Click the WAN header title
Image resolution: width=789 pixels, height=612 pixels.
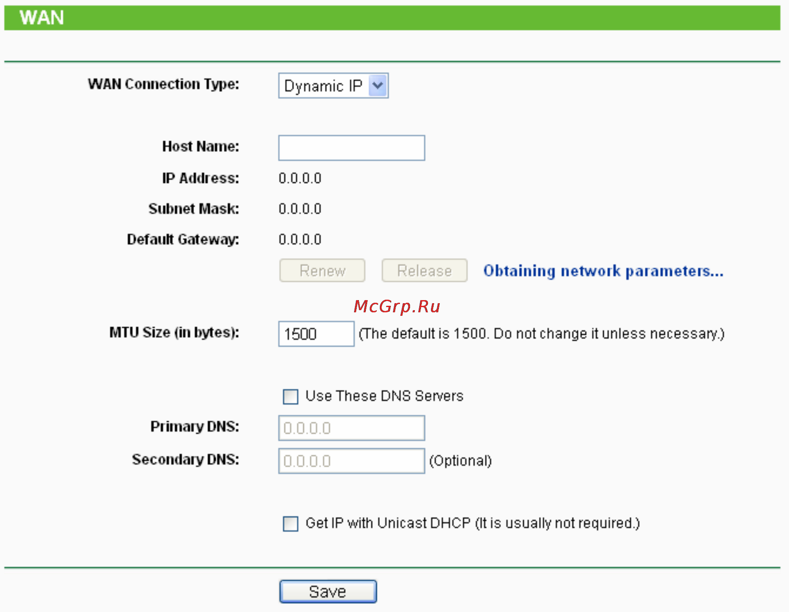tap(42, 18)
